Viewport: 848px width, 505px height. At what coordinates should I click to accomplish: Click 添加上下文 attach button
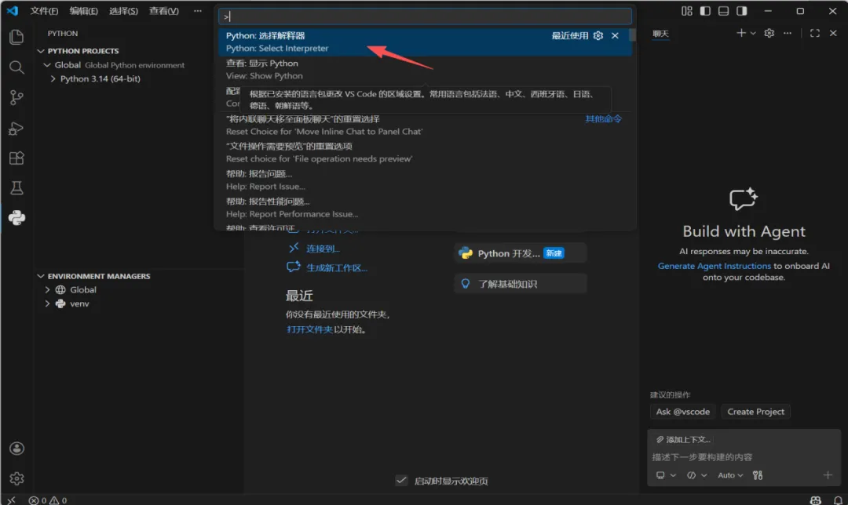(683, 440)
